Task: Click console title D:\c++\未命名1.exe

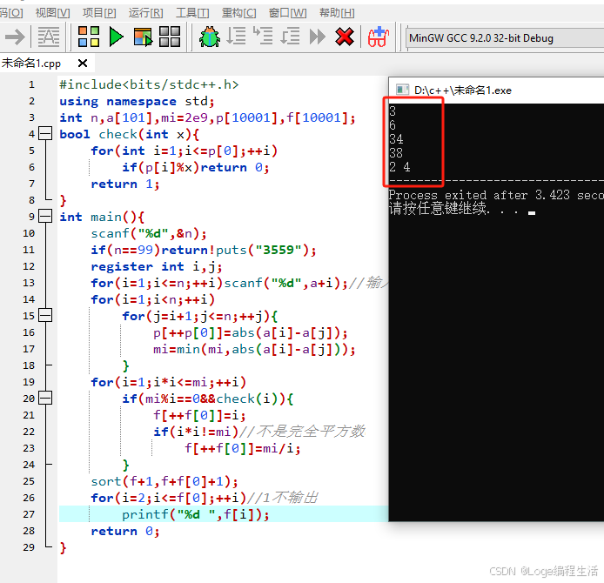Action: (x=463, y=90)
